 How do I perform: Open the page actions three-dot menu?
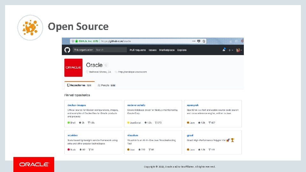point(193,41)
